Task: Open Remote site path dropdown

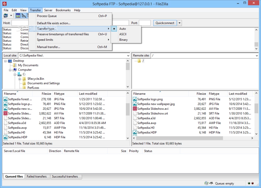Action: coord(257,56)
